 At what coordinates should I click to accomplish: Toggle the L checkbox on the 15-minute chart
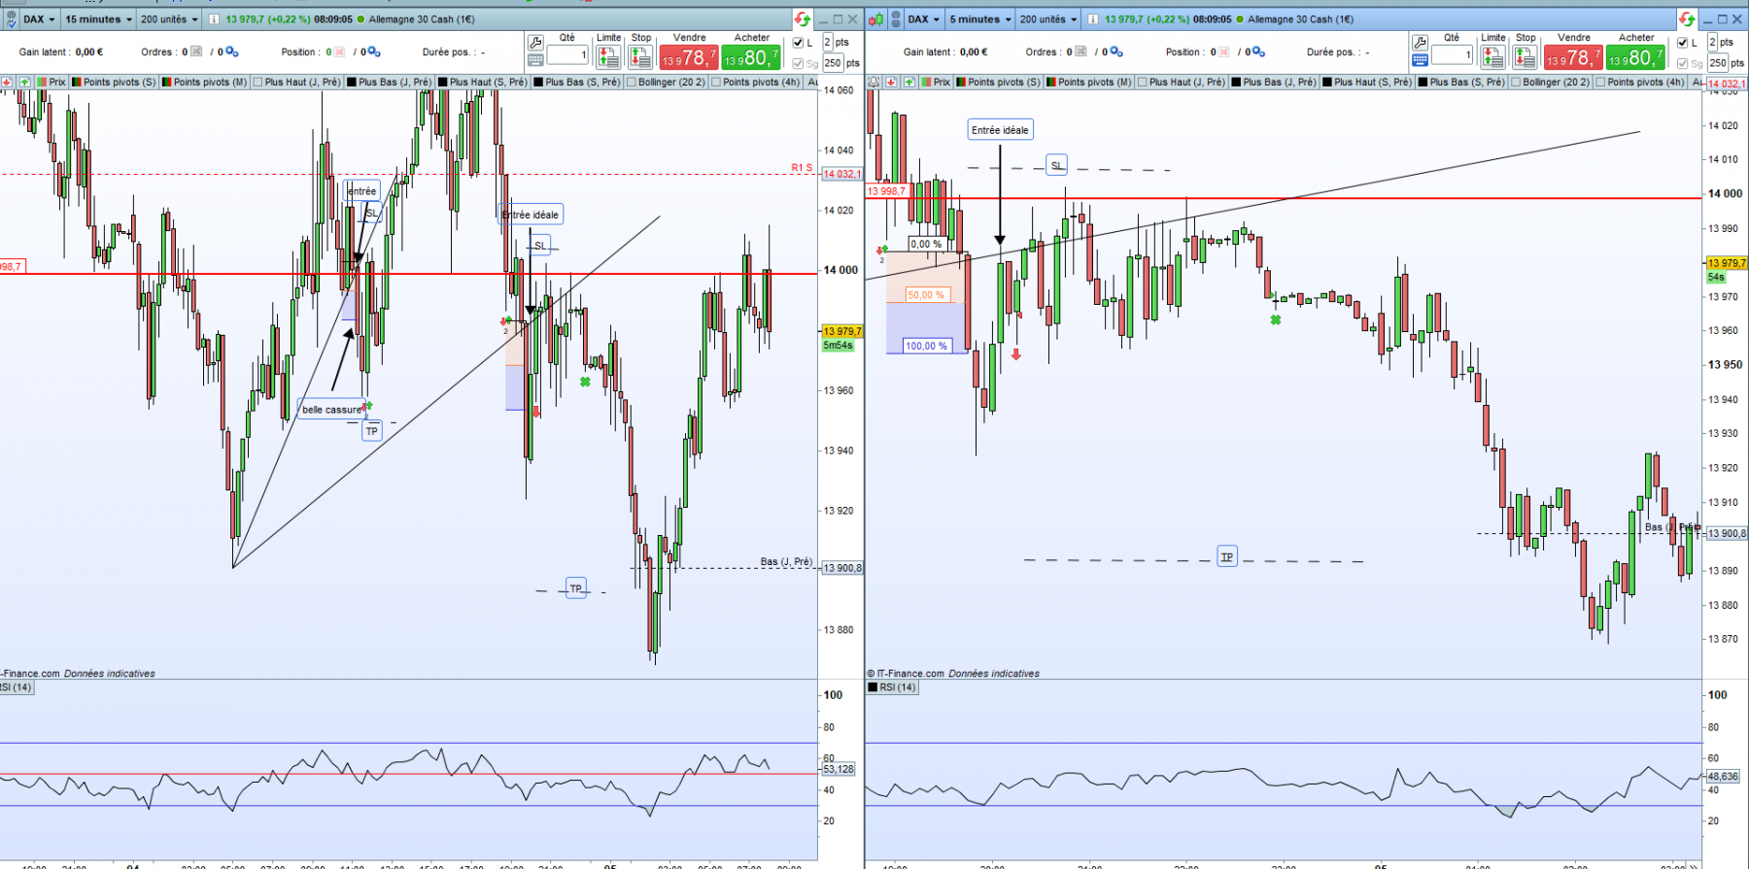click(798, 43)
